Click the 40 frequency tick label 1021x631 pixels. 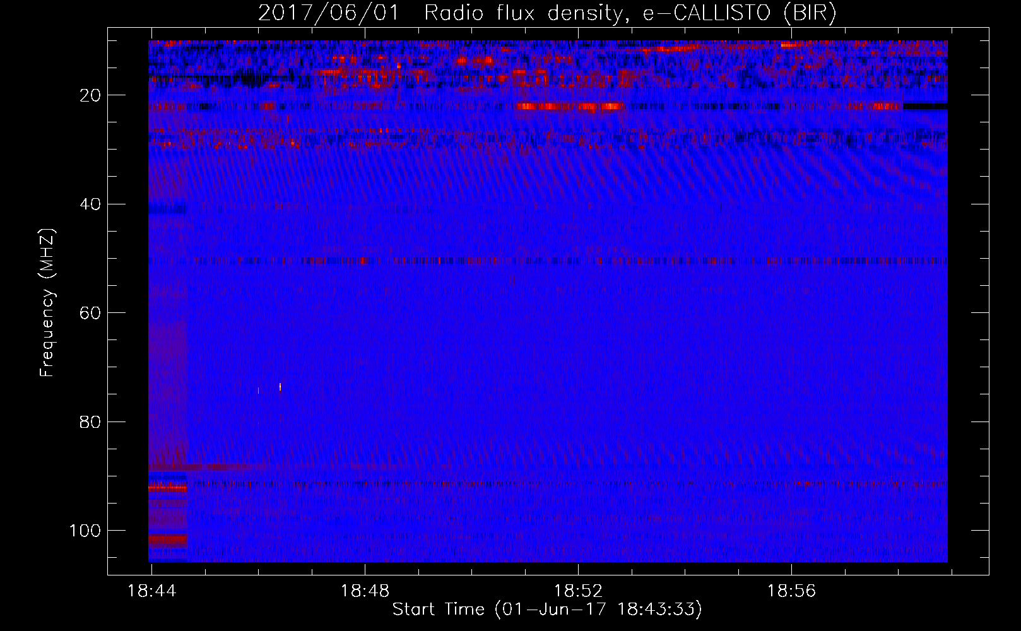[x=91, y=204]
